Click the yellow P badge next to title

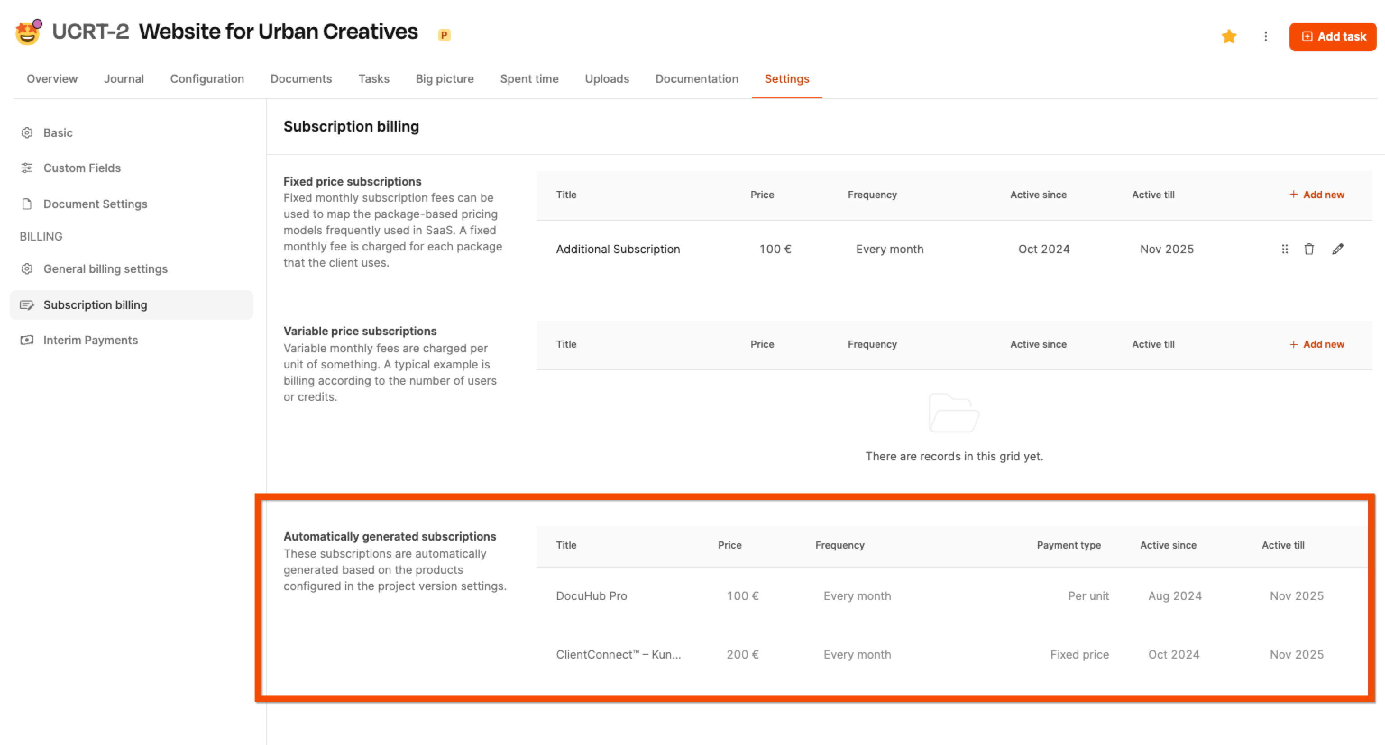point(444,36)
